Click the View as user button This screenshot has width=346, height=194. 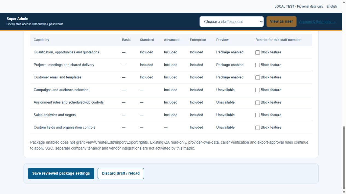point(281,22)
